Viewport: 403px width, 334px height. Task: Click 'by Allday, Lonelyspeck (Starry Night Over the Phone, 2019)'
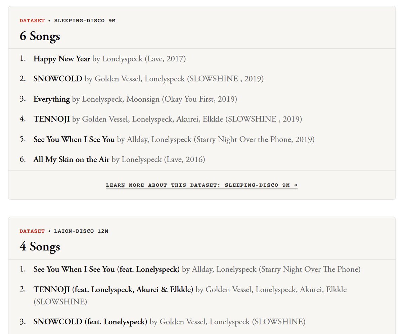[216, 139]
